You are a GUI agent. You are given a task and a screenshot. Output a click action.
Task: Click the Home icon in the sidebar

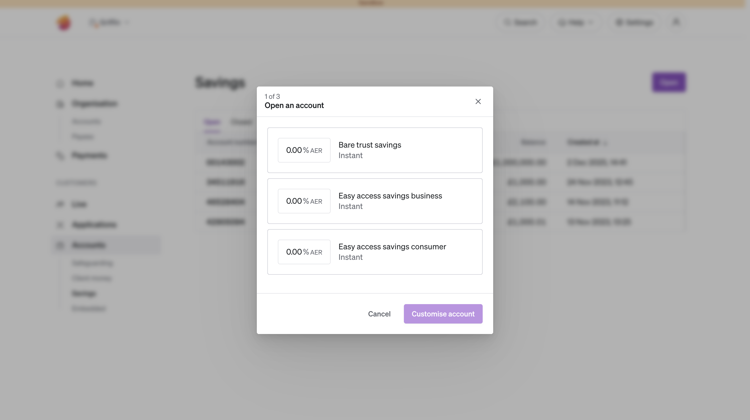point(60,83)
